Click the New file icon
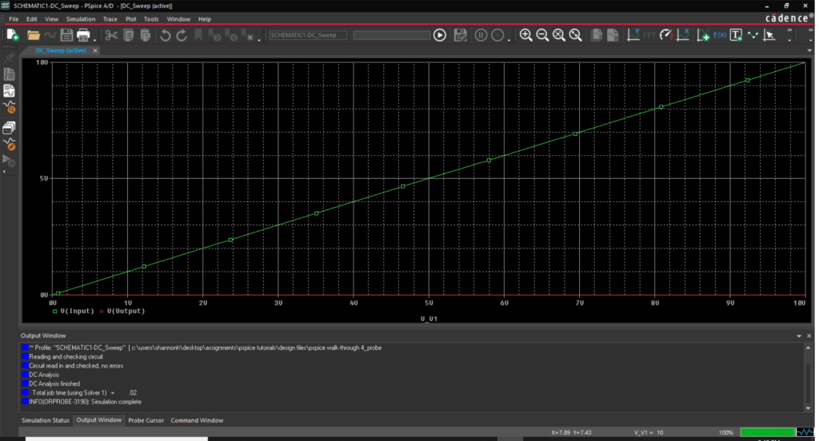 tap(13, 35)
